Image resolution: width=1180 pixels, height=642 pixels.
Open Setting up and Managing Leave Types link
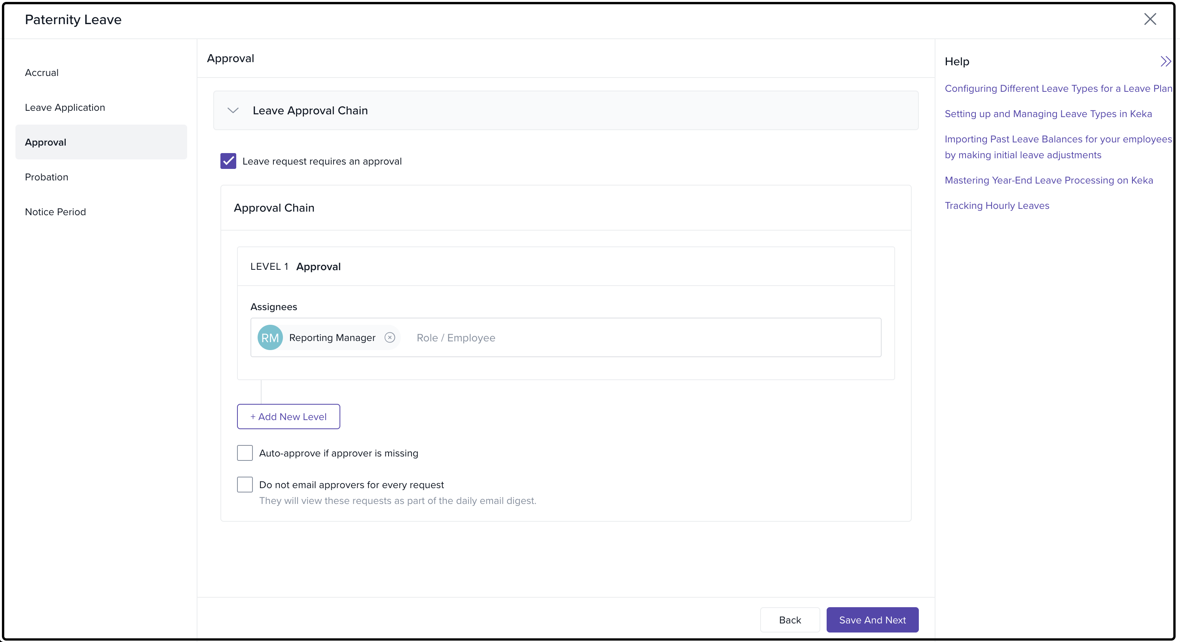[1047, 114]
